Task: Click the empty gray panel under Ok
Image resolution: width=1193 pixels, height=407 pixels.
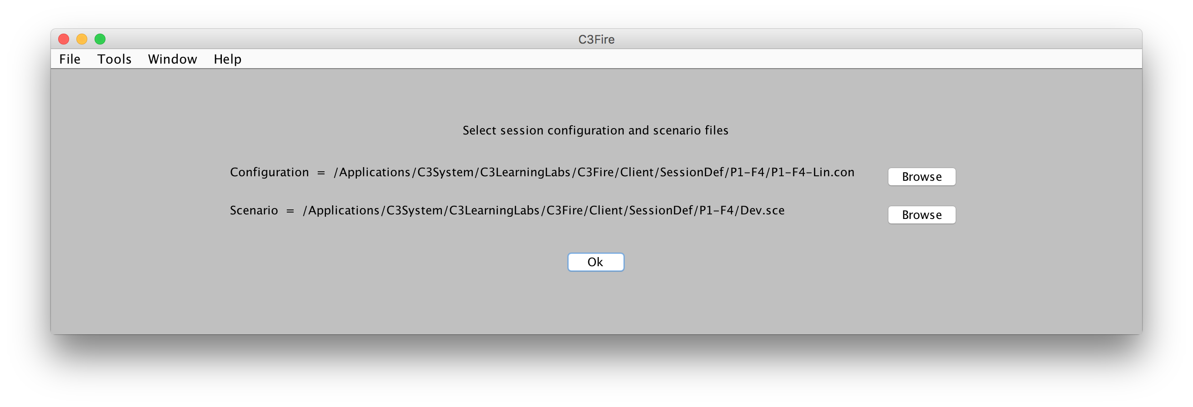Action: click(x=596, y=303)
